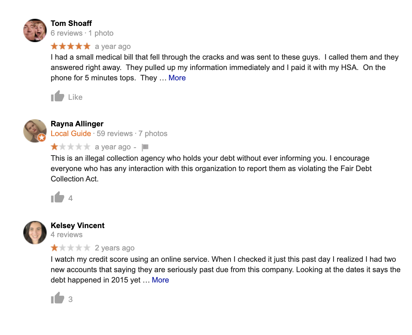412x335 pixels.
Task: Open Rayna Allinger's profile picture
Action: (x=34, y=130)
